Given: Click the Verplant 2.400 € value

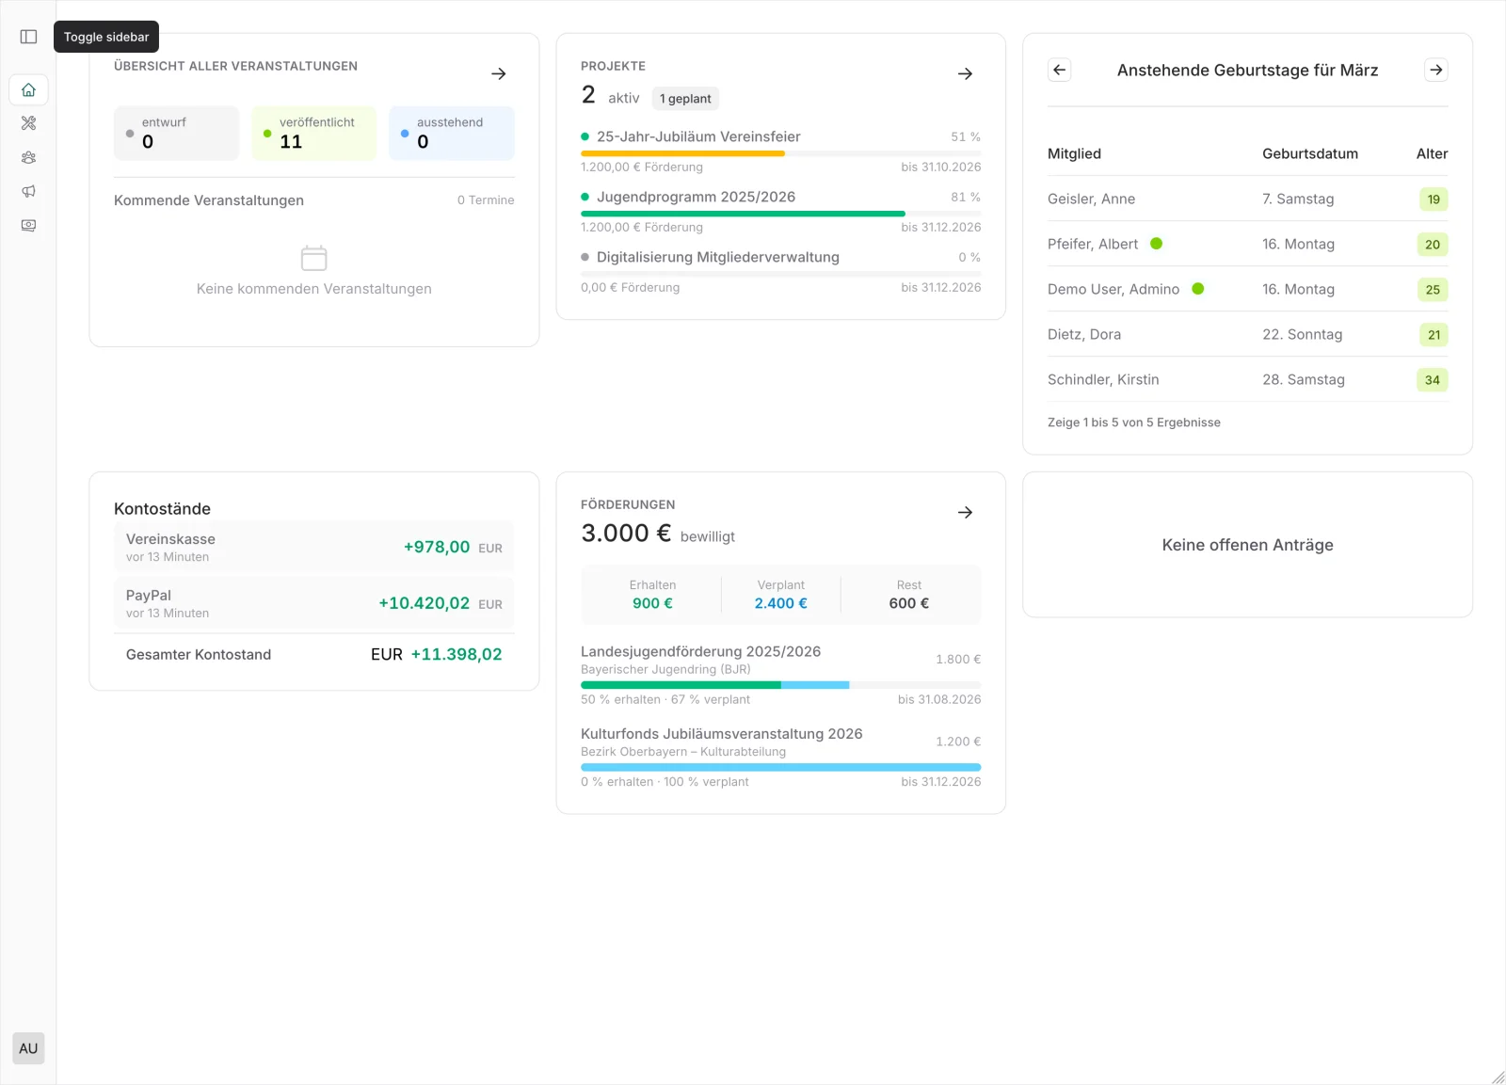Looking at the screenshot, I should pos(780,603).
